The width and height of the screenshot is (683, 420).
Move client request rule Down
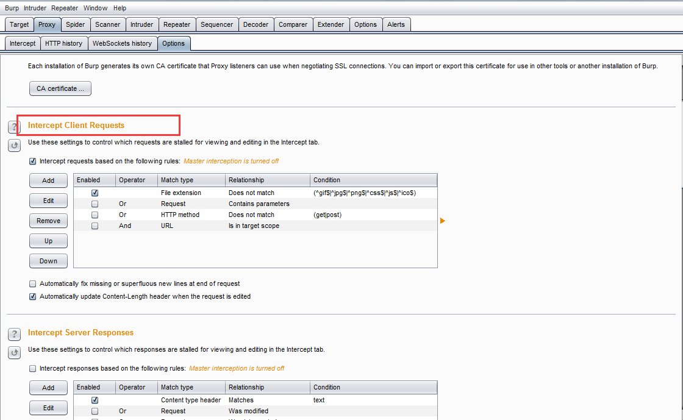[48, 261]
